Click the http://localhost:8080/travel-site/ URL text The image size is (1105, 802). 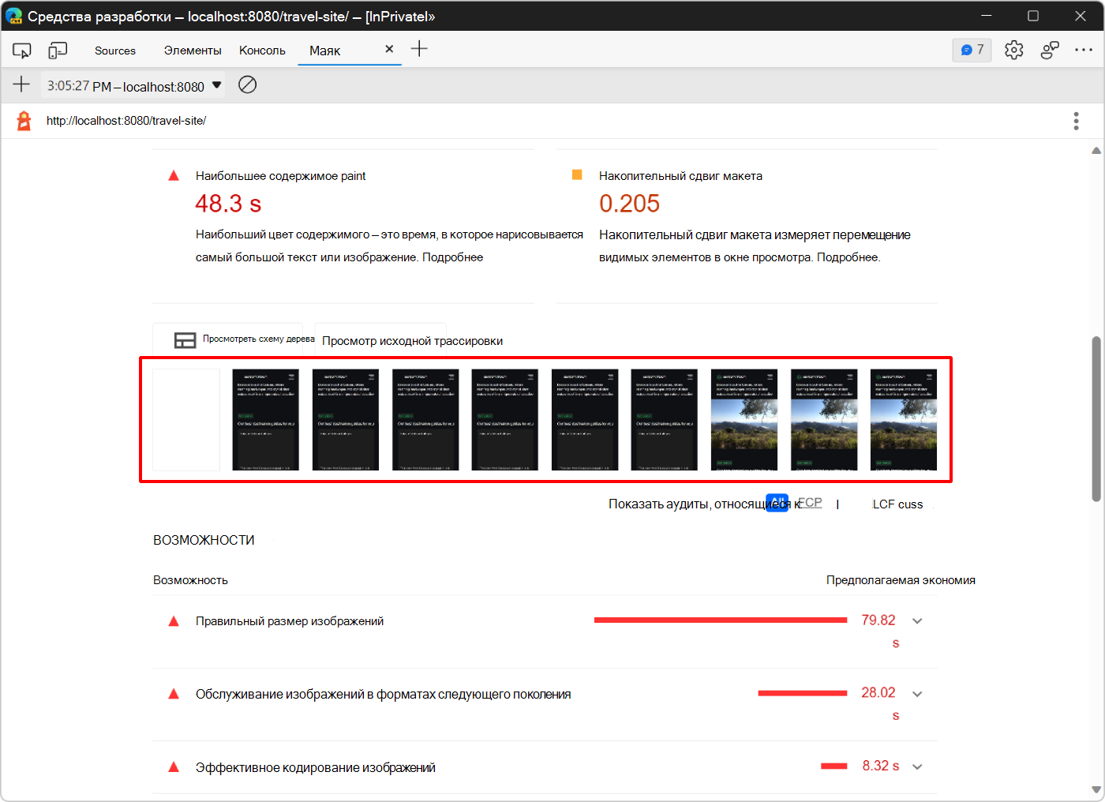point(126,121)
